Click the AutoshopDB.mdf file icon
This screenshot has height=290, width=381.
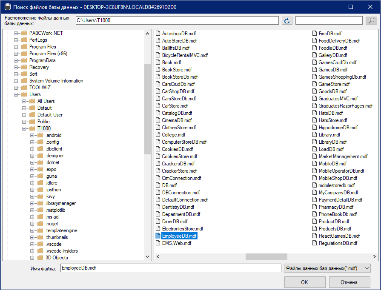coord(158,34)
